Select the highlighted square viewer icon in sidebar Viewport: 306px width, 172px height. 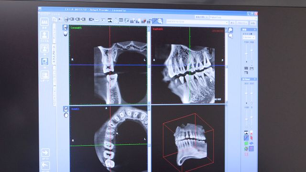point(44,62)
